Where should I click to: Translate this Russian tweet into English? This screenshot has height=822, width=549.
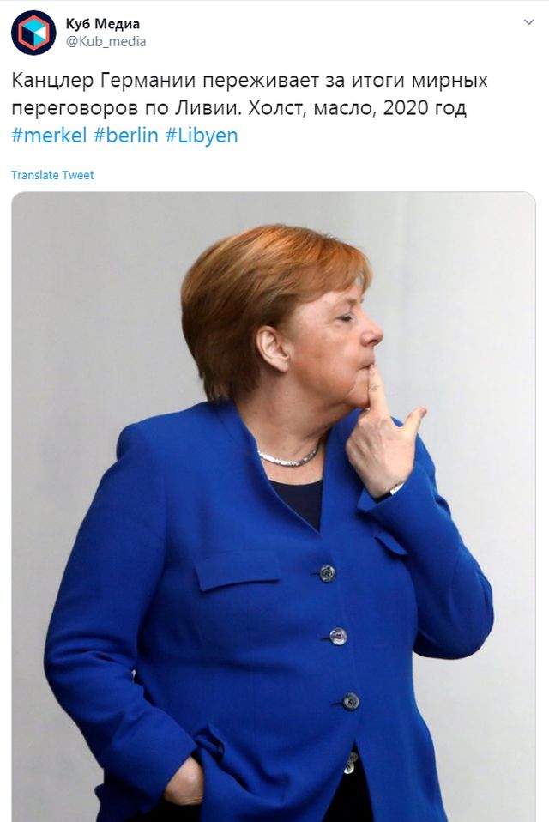52,175
